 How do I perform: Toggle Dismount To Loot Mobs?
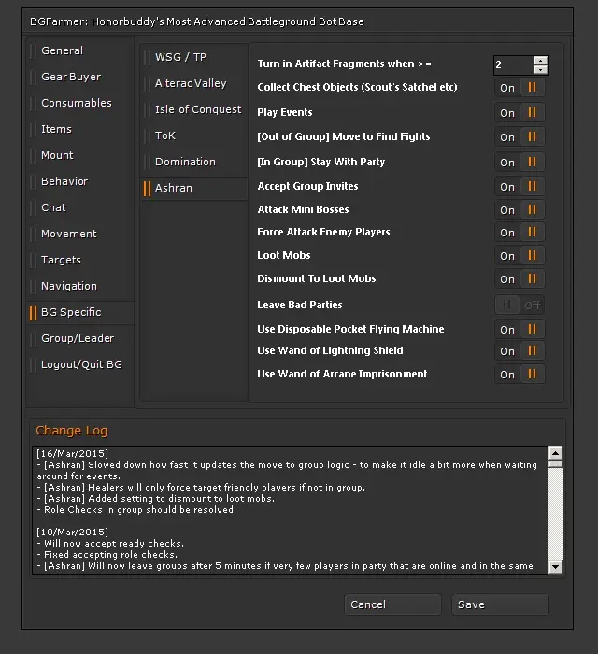[x=520, y=279]
